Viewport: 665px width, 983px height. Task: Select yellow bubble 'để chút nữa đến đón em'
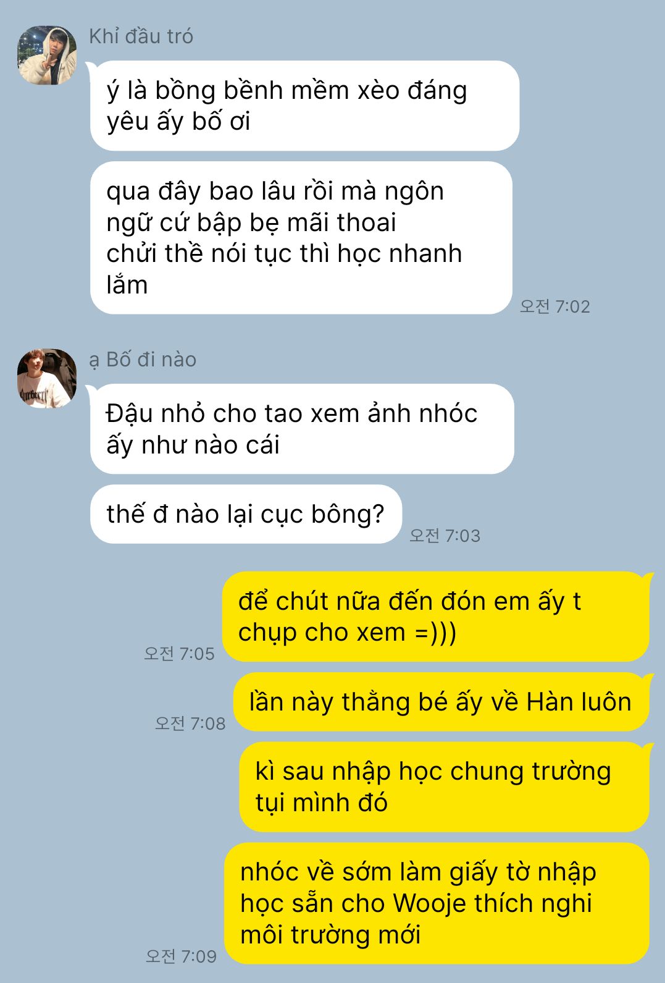(436, 617)
